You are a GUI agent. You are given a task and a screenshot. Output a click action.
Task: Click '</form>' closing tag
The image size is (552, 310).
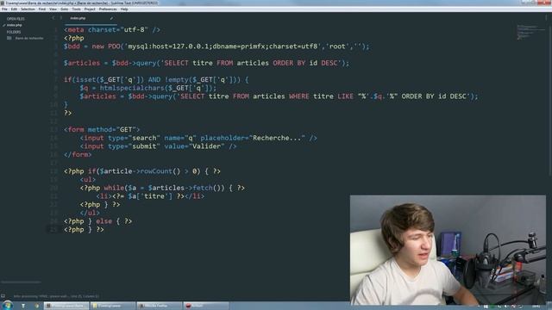click(x=78, y=155)
